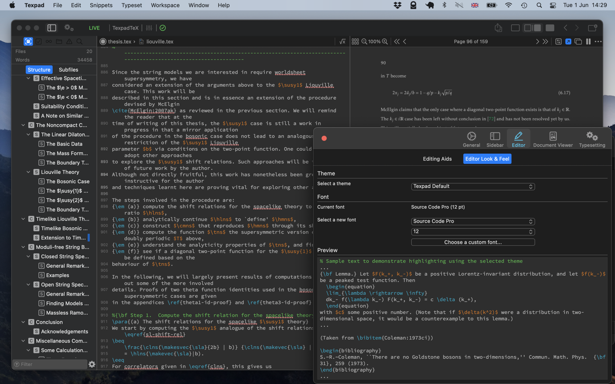The height and width of the screenshot is (384, 615).
Task: Select the Subfiles sidebar tab
Action: click(x=68, y=70)
